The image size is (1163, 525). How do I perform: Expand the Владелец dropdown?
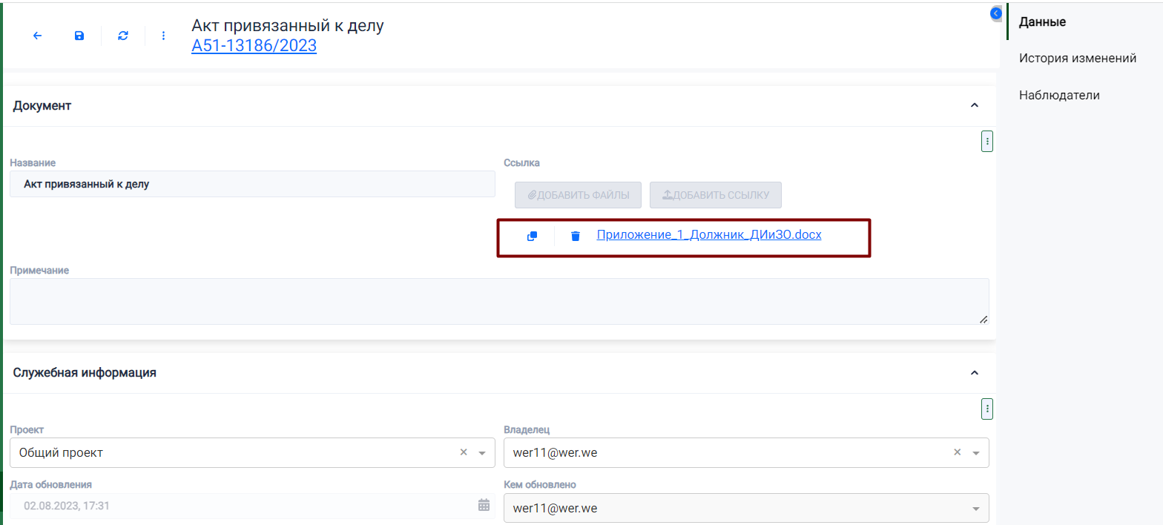coord(976,453)
